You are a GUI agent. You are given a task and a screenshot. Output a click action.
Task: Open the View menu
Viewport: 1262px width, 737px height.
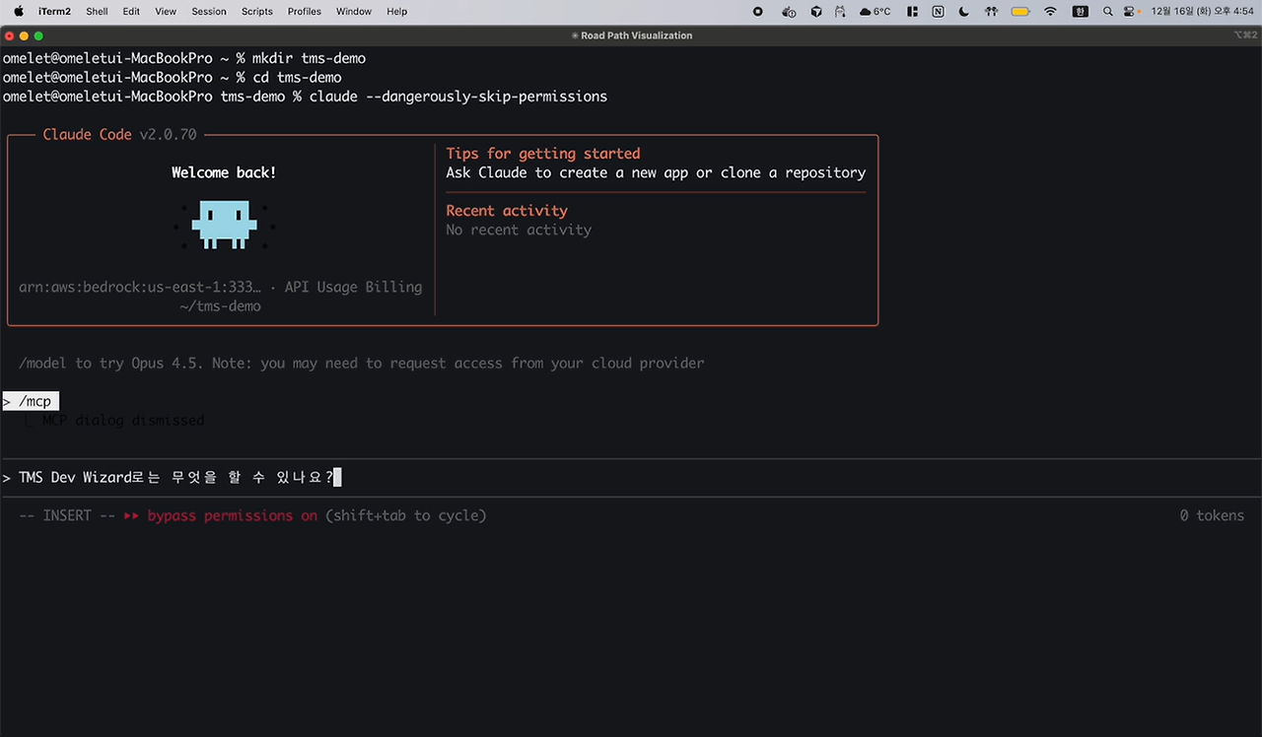166,12
